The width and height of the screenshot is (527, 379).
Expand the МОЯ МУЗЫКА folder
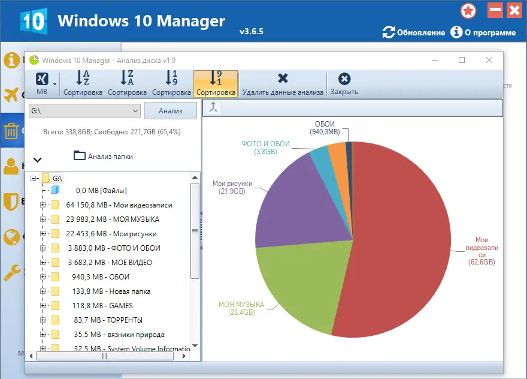[x=43, y=219]
